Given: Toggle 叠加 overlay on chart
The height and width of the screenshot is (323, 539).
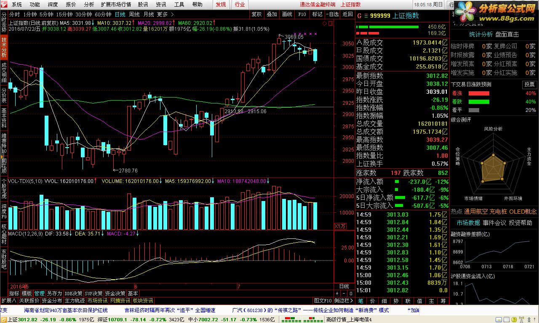Looking at the screenshot, I should (272, 14).
